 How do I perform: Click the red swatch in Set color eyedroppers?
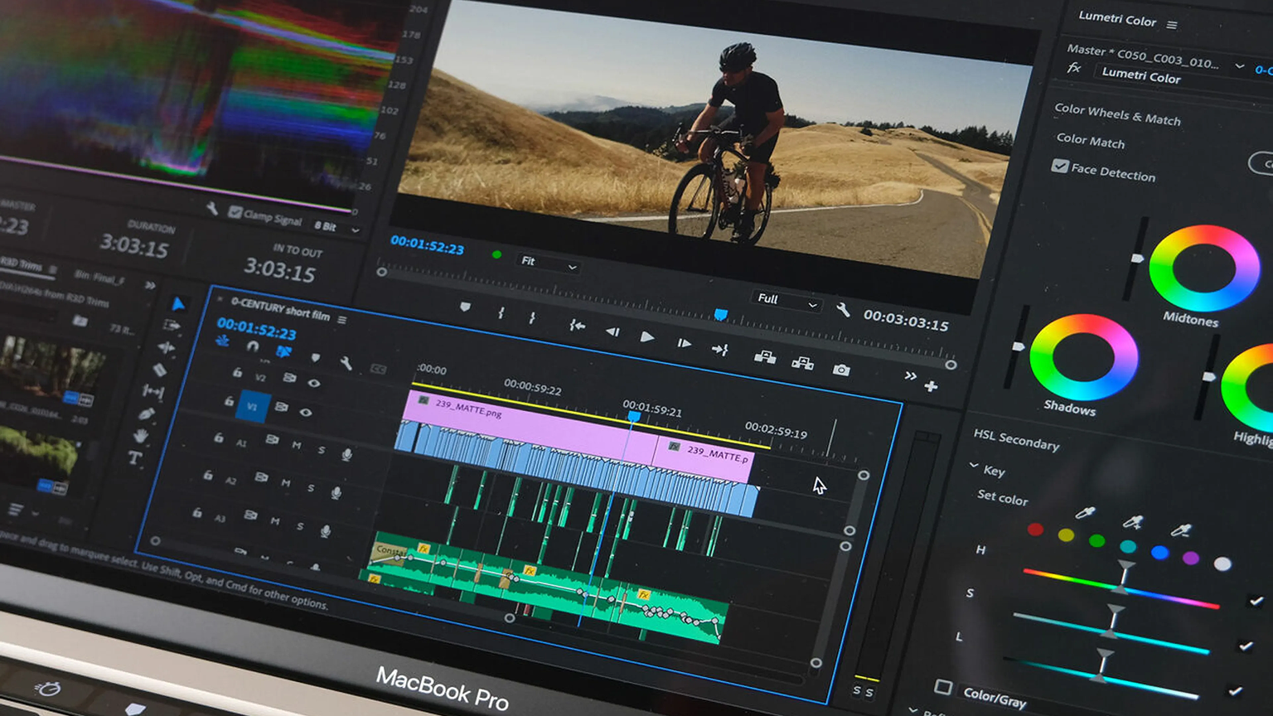click(x=1034, y=528)
